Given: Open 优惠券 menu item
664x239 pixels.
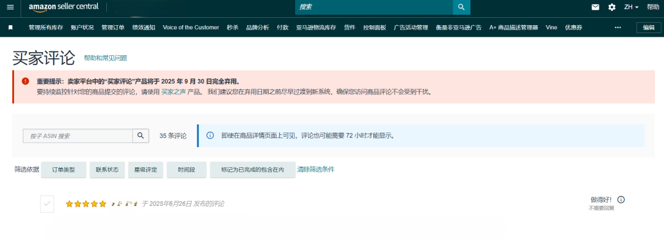Looking at the screenshot, I should coord(574,28).
